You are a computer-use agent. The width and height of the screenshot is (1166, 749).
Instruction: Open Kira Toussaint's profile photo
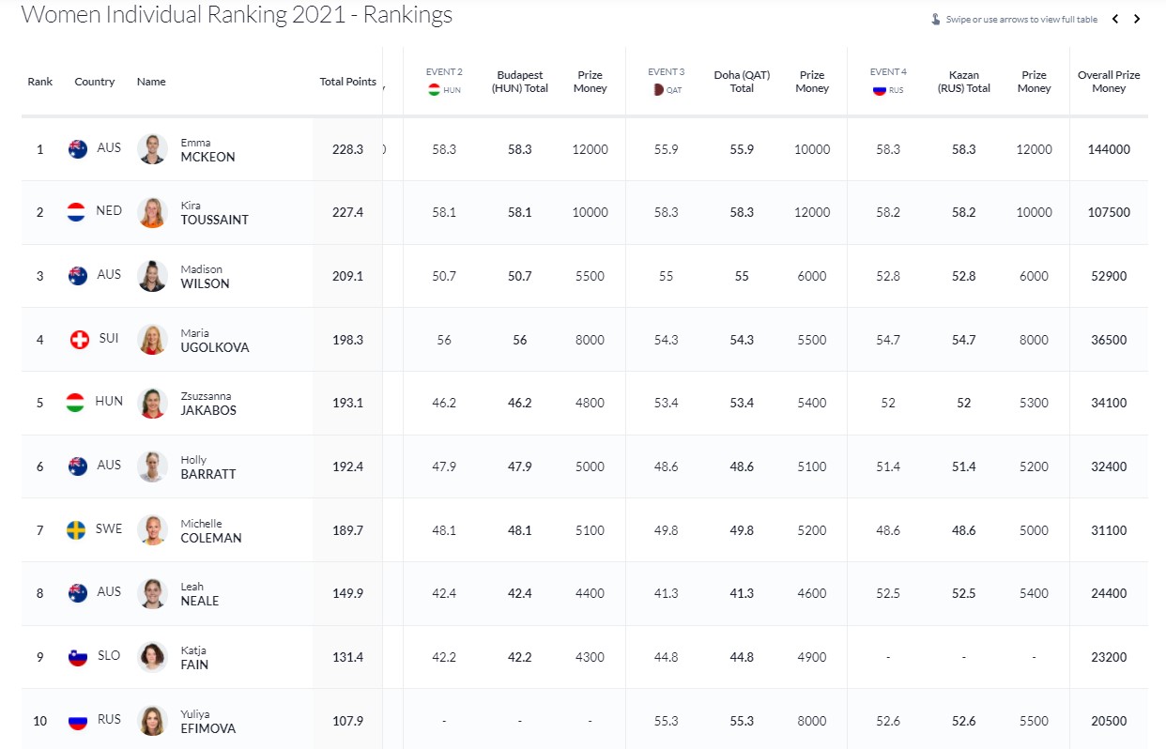152,212
